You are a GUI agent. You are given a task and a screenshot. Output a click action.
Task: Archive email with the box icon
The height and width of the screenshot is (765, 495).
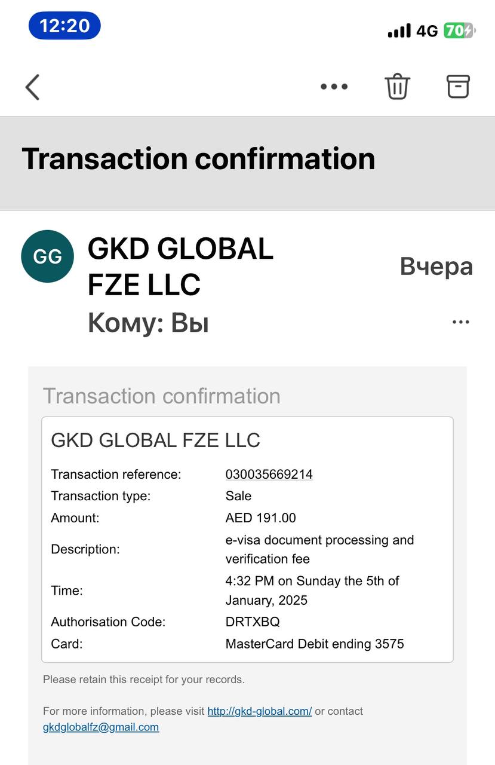[x=458, y=87]
